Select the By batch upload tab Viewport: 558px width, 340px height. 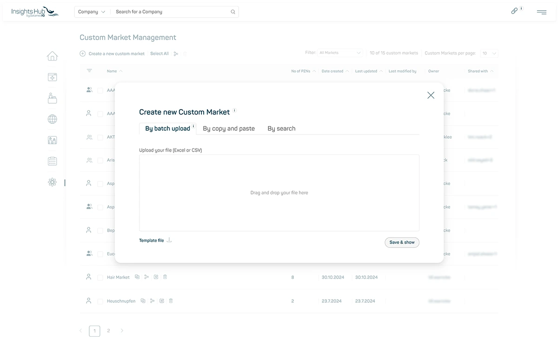[x=167, y=128]
